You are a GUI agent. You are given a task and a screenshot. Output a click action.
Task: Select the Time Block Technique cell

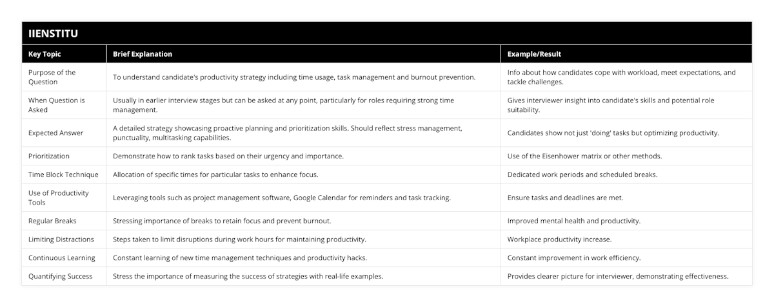coord(63,174)
